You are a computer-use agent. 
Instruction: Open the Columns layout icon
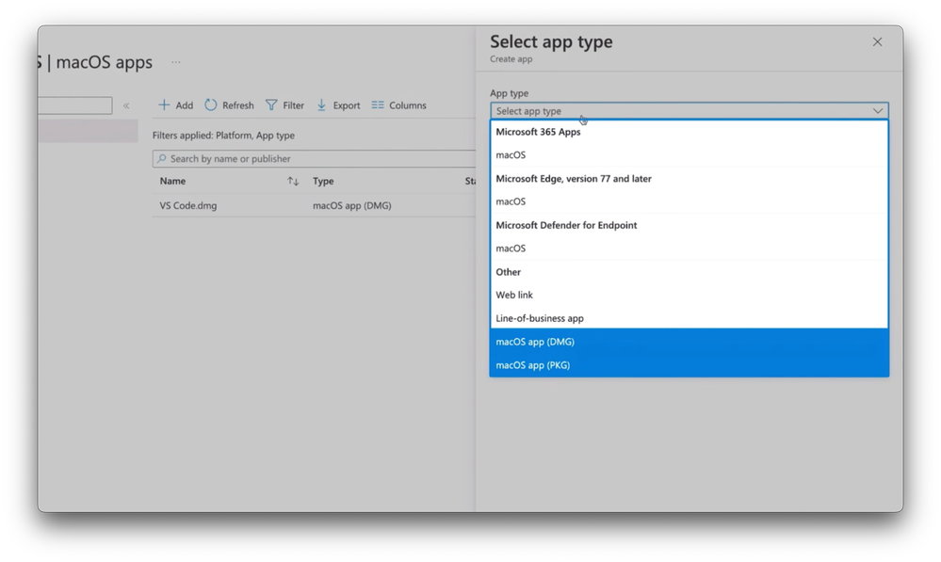(378, 105)
